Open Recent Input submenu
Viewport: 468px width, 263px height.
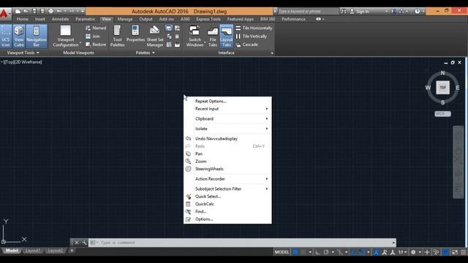coord(227,109)
